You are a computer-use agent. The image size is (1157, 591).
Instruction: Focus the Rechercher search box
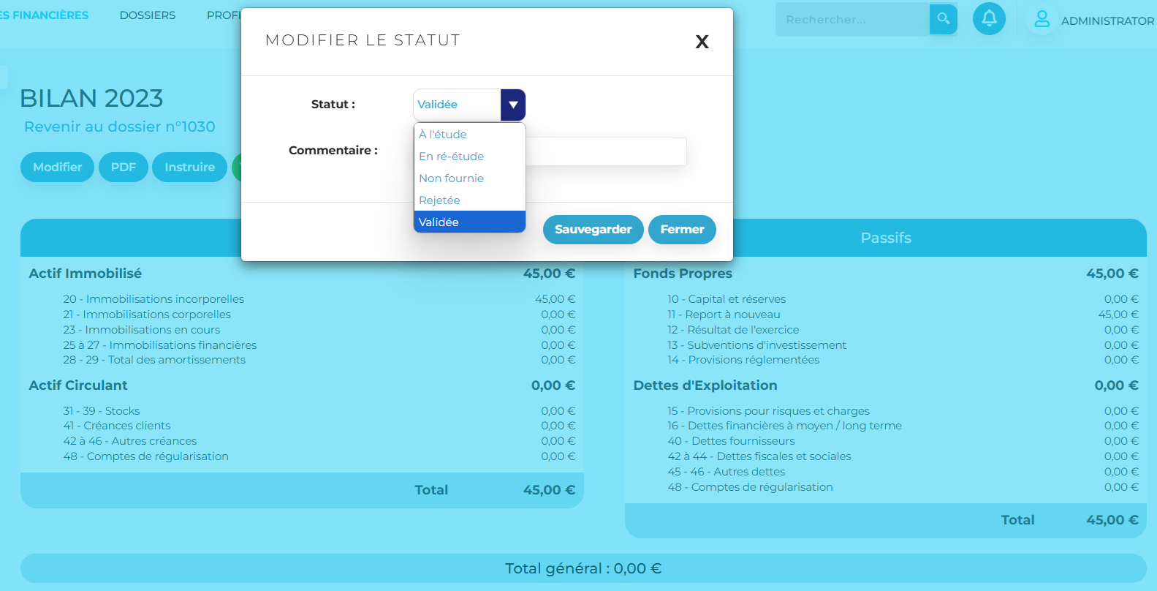pyautogui.click(x=851, y=20)
